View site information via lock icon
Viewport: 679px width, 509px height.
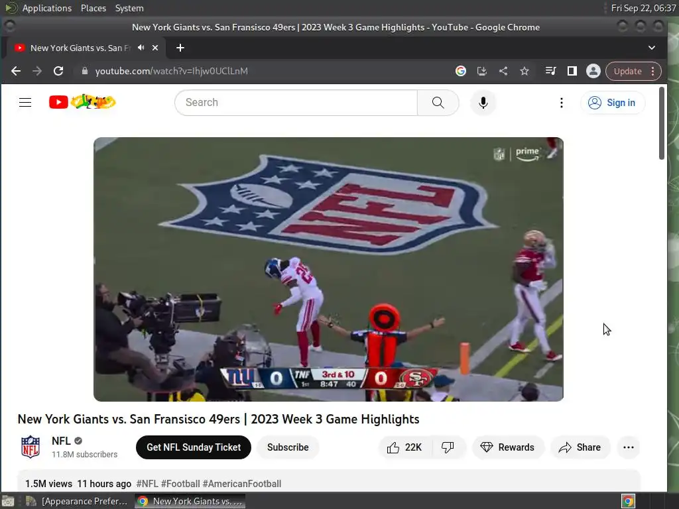coord(85,71)
